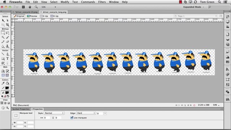Select the Rectangle vector tool
Screen dimensions: 231x130
(3, 58)
